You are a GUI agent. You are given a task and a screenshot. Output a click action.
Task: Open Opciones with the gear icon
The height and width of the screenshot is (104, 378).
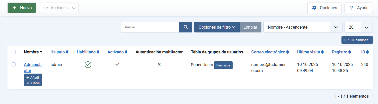324,8
